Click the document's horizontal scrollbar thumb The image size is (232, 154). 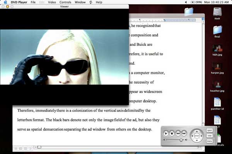tap(39, 147)
